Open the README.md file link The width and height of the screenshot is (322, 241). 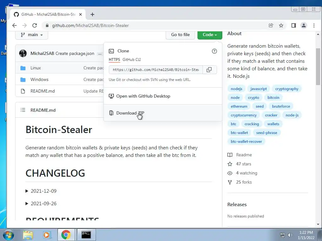pyautogui.click(x=42, y=91)
